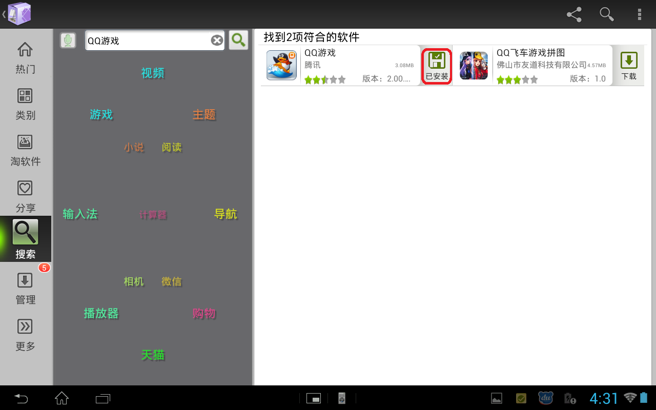Open the 管理 downloads tab
This screenshot has width=656, height=410.
(x=26, y=289)
